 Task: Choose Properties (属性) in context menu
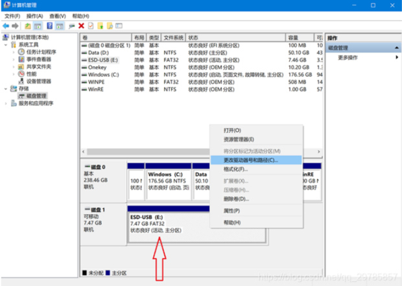click(256, 211)
